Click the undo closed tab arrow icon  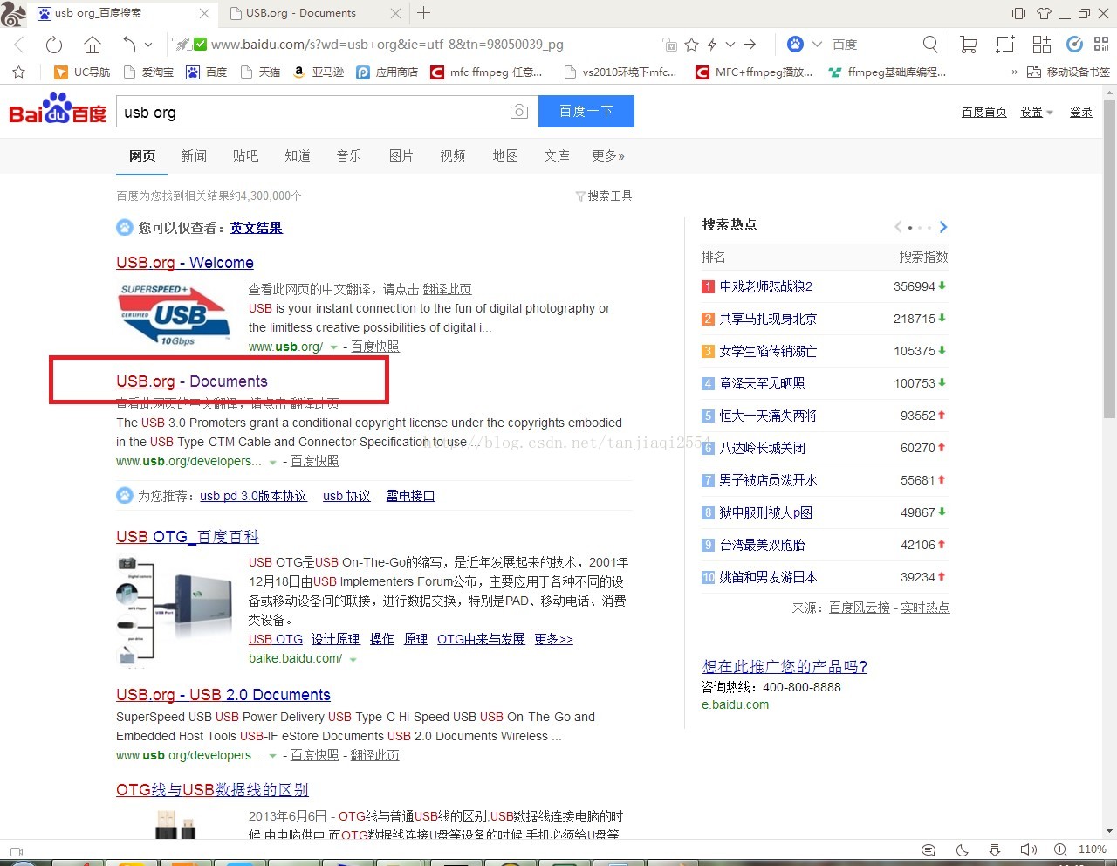130,45
